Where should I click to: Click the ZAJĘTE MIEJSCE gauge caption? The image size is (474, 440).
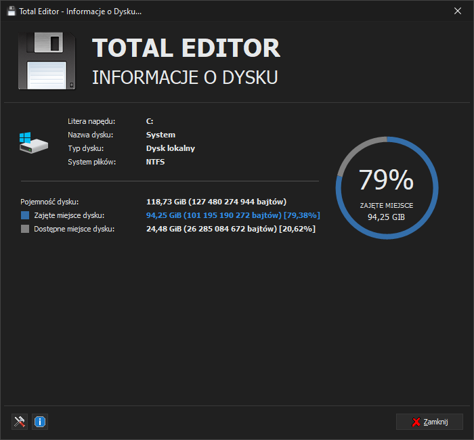pos(387,206)
